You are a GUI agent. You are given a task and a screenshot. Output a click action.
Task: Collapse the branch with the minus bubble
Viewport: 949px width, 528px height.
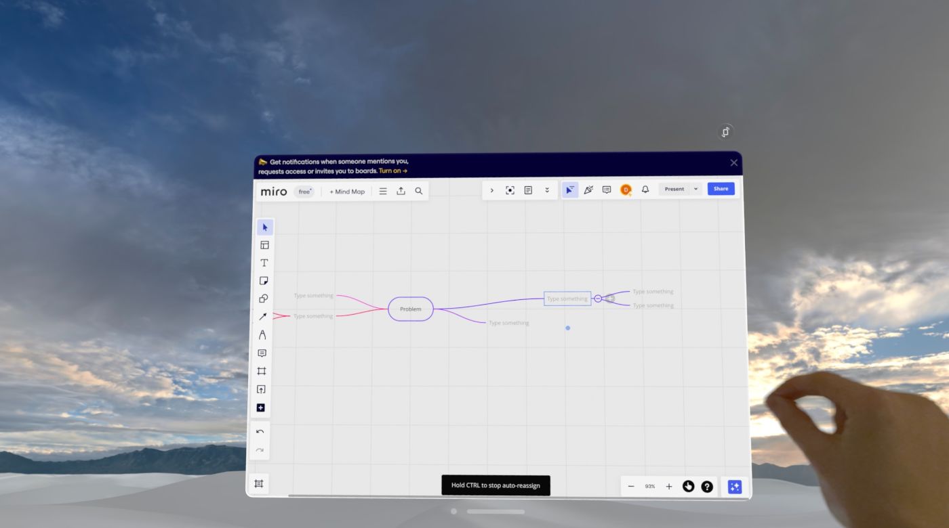coord(597,298)
